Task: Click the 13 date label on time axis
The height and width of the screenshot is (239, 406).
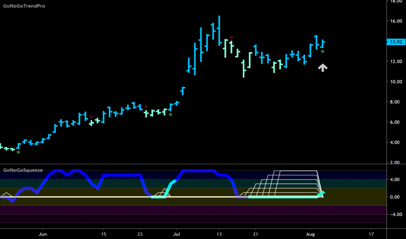Action: [x=219, y=234]
